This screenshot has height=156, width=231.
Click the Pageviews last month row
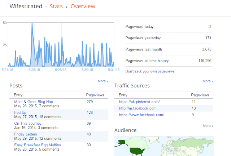tap(168, 49)
